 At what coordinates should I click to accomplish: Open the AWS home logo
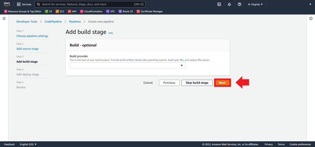point(7,4)
